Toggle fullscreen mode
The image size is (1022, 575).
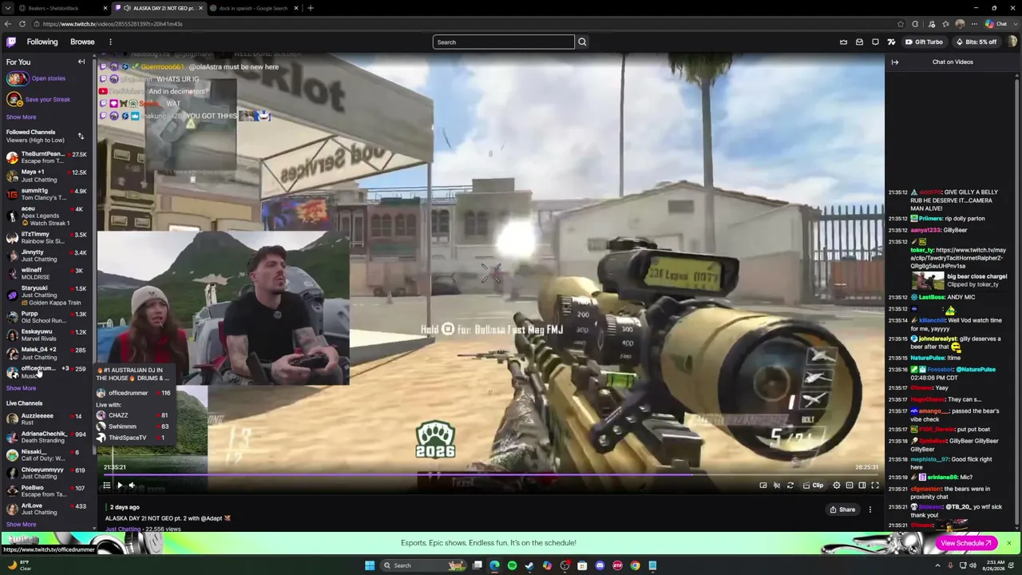tap(875, 486)
